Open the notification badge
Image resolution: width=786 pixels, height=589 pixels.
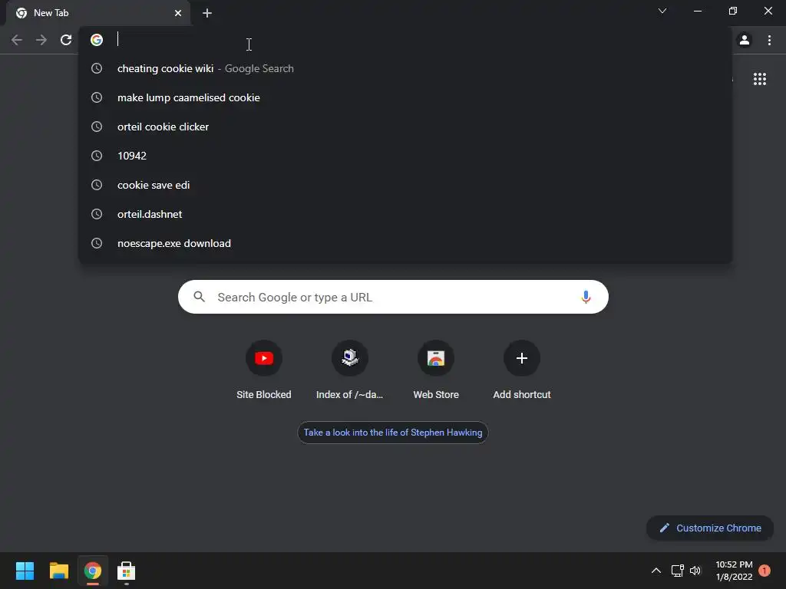tap(764, 571)
